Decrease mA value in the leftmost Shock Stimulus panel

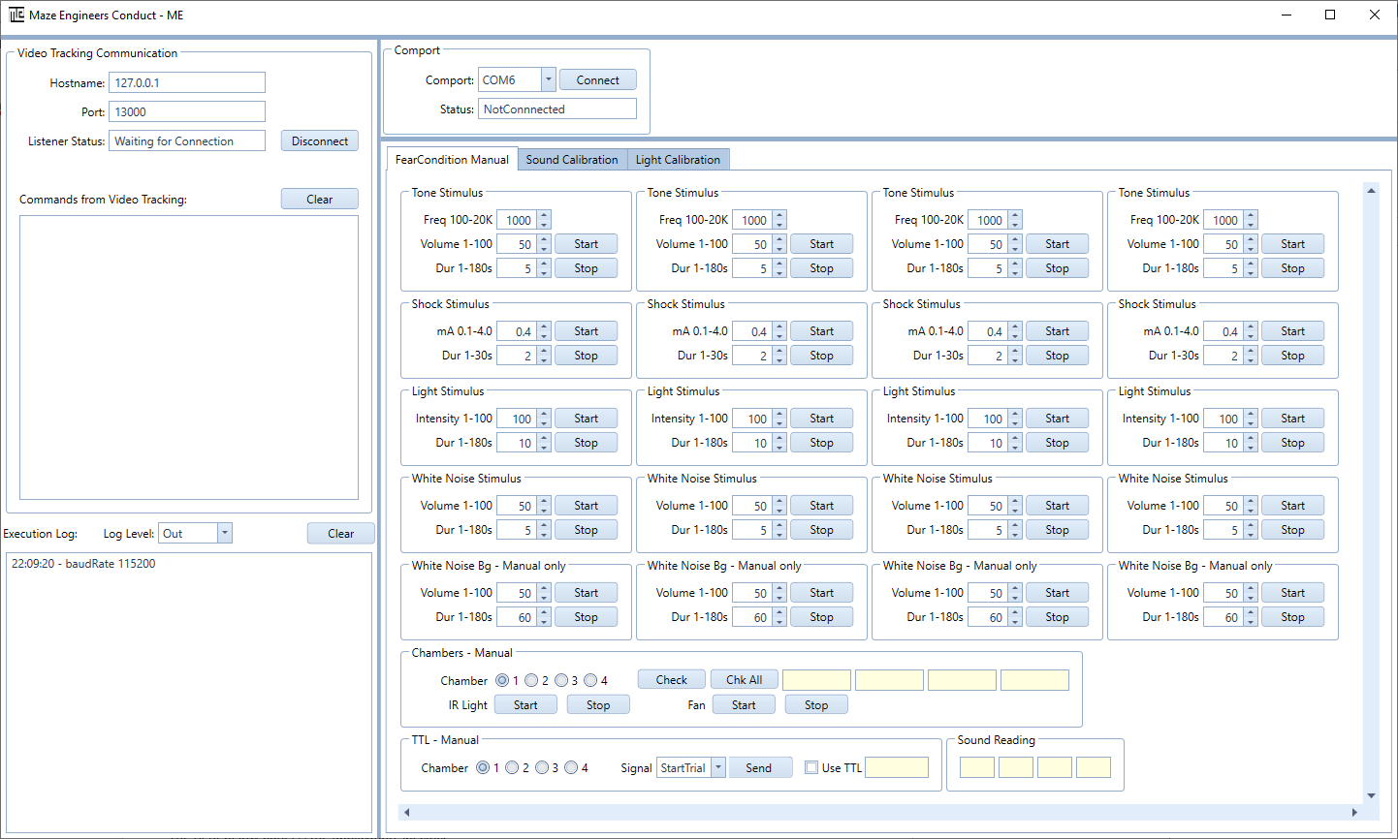(x=544, y=336)
